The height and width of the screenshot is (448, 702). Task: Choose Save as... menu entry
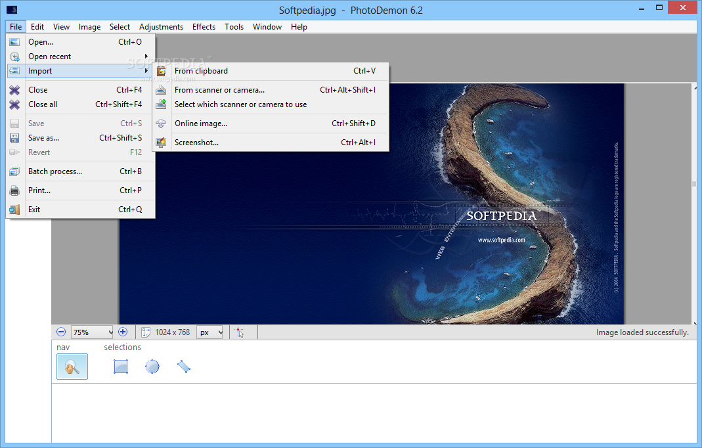[x=81, y=138]
